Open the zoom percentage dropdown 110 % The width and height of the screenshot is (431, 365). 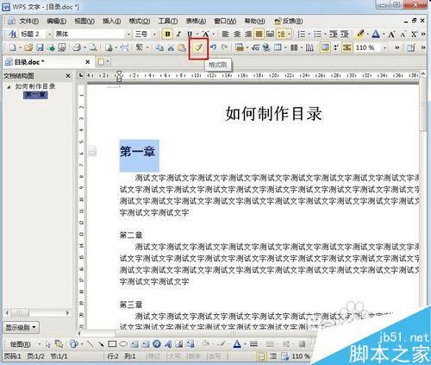click(384, 47)
